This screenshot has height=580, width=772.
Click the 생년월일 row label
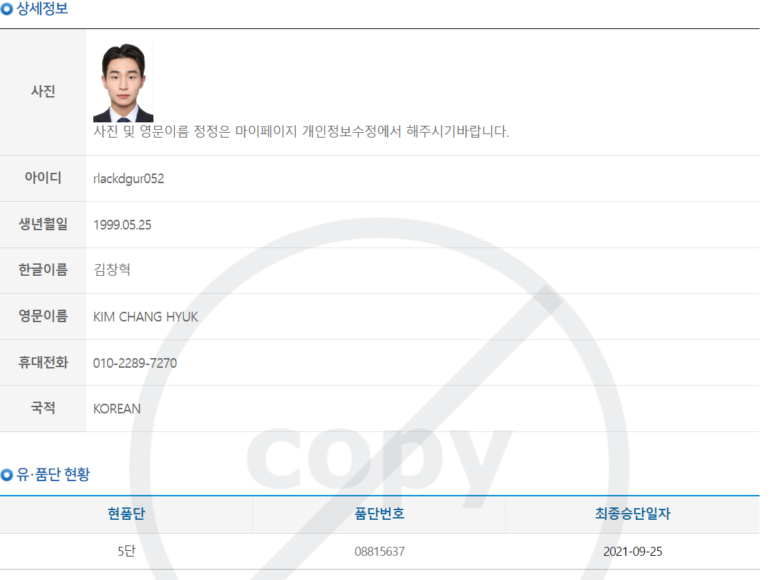click(x=43, y=224)
